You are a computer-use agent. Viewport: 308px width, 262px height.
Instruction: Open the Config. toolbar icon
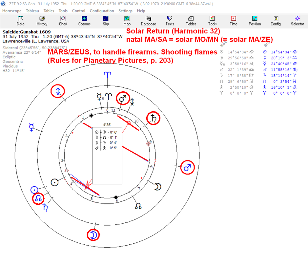276,21
